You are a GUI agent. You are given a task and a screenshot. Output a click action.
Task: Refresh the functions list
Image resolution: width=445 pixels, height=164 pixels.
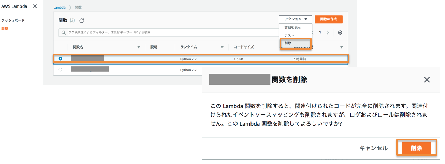[82, 20]
